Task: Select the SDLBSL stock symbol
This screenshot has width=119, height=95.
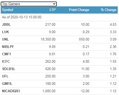Action: pyautogui.click(x=9, y=69)
